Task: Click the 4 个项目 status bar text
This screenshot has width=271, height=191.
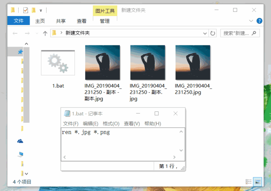Action: click(x=22, y=182)
